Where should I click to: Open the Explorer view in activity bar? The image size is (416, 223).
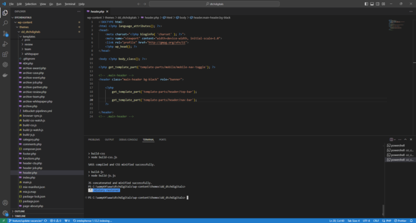coord(5,13)
